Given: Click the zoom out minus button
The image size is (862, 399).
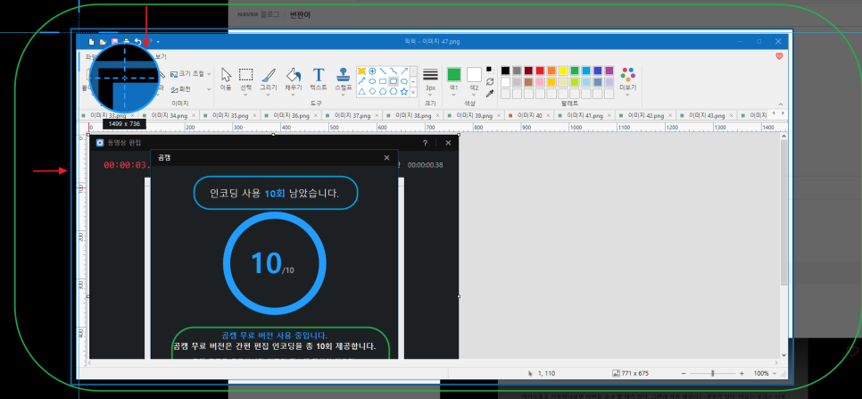Looking at the screenshot, I should (x=684, y=373).
